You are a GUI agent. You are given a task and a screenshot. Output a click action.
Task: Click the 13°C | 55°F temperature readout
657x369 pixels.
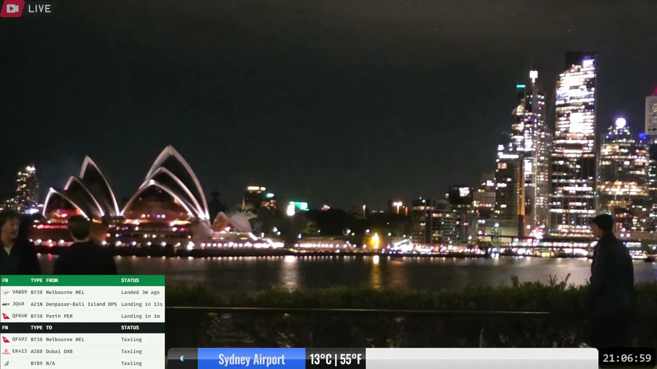(336, 359)
